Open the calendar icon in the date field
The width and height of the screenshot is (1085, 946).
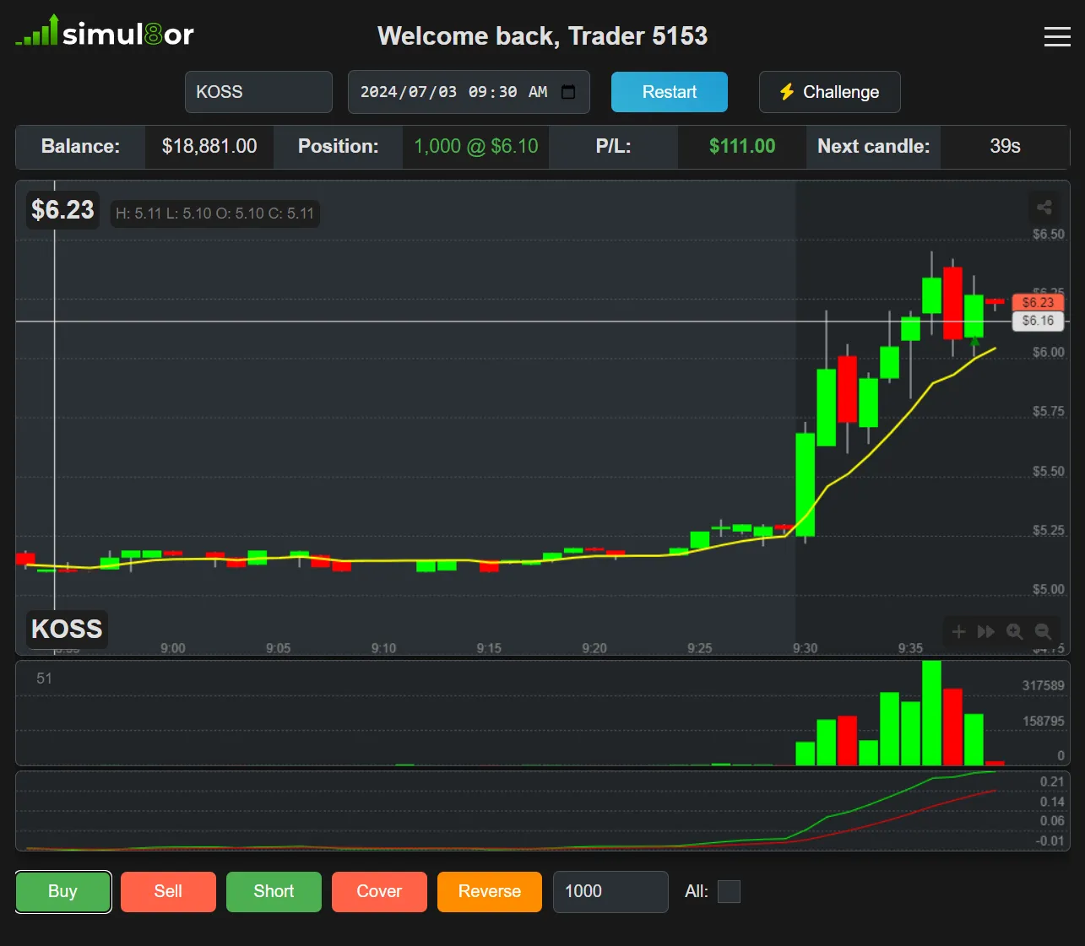pyautogui.click(x=568, y=92)
